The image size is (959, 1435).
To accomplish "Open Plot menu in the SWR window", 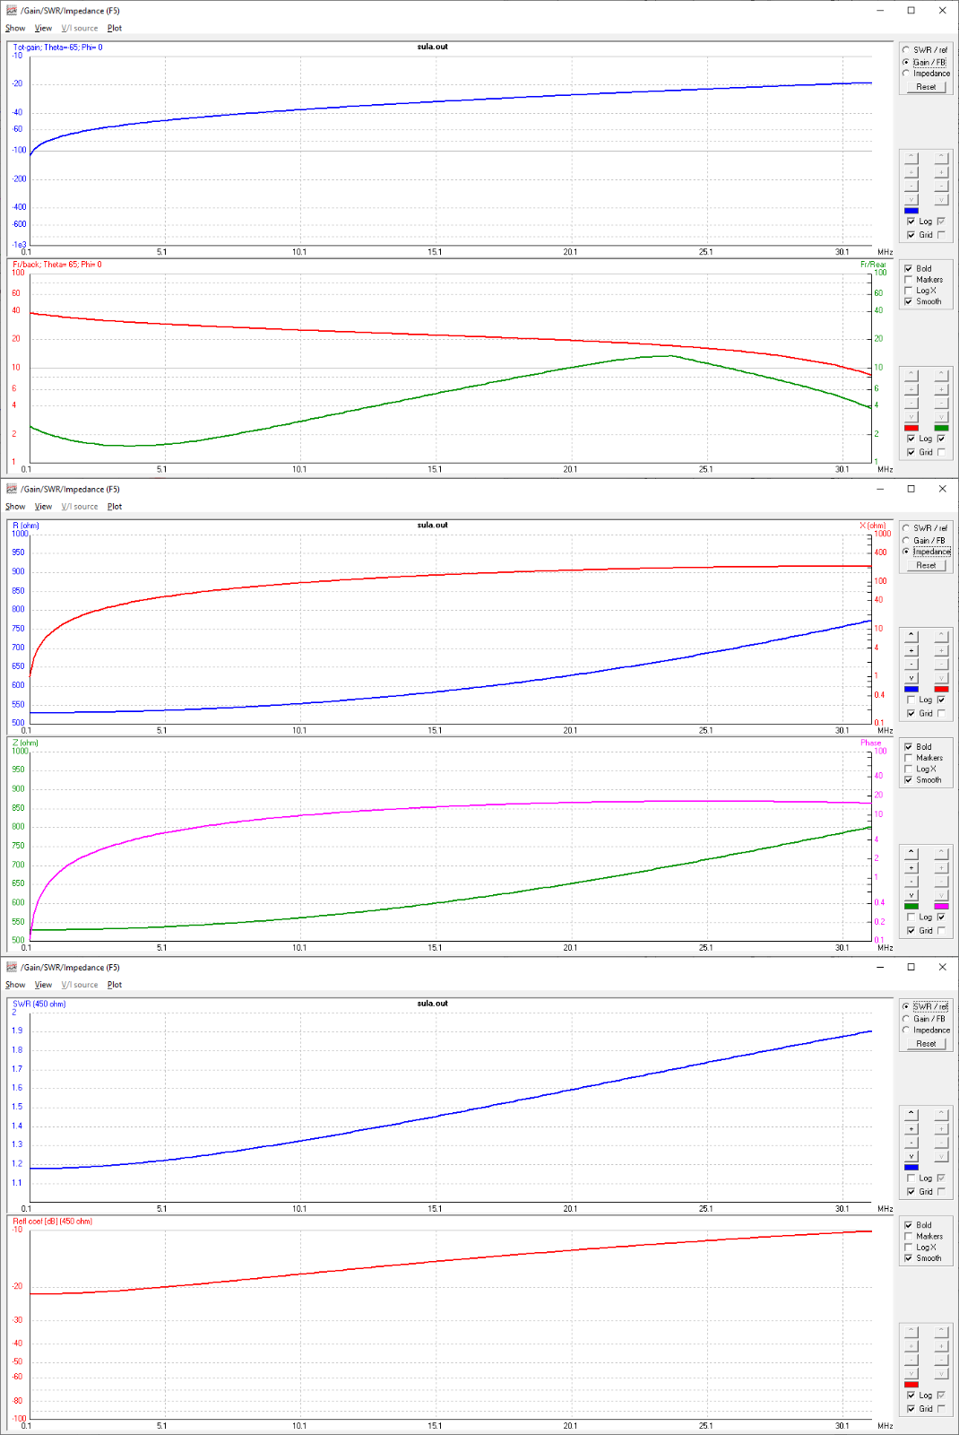I will click(x=115, y=984).
